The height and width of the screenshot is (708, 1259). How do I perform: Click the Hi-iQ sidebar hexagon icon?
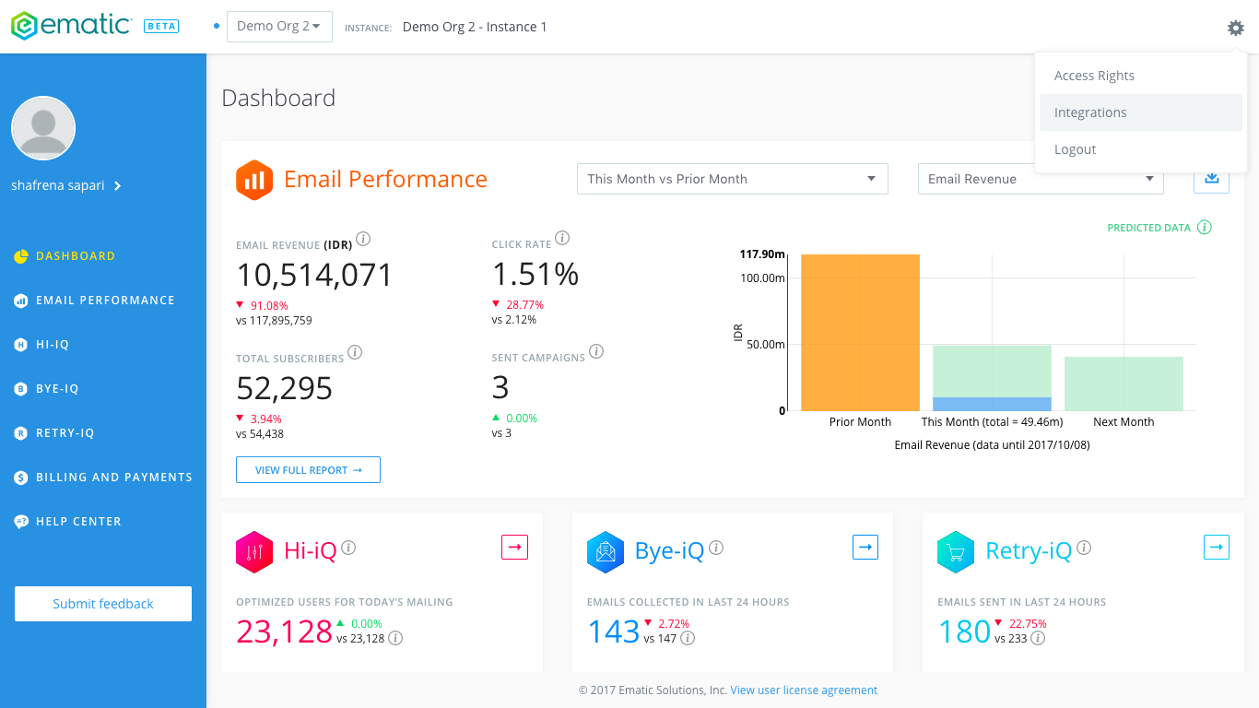pyautogui.click(x=21, y=345)
